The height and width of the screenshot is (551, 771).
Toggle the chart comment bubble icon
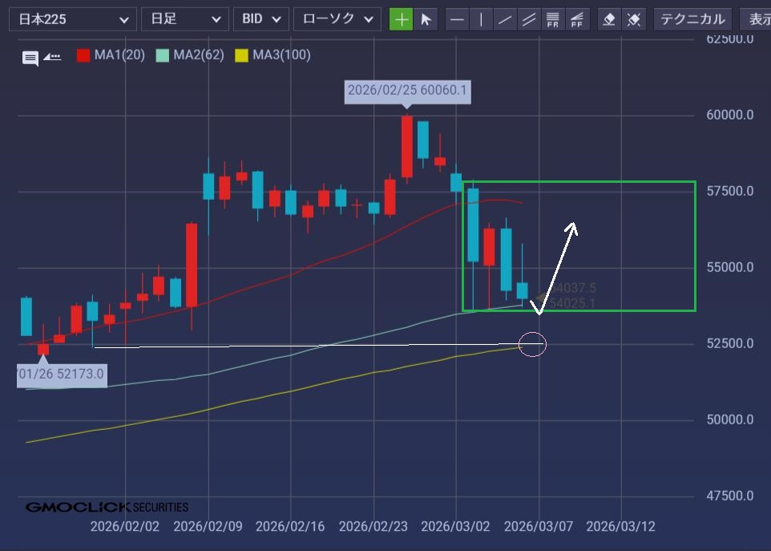(x=30, y=58)
